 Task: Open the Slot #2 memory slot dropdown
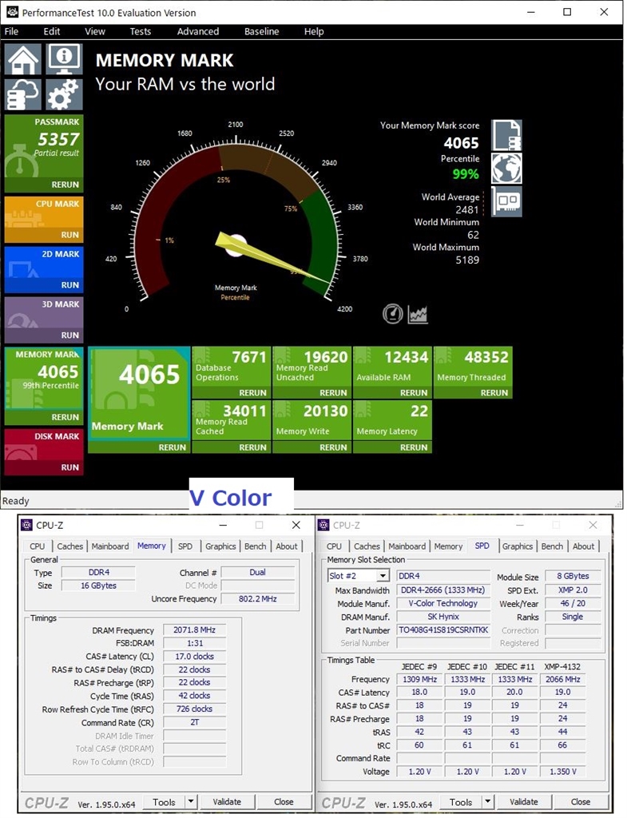point(383,576)
